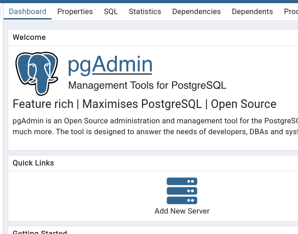Viewport: 298px width, 234px height.
Task: Click the Add New Server text link
Action: [182, 211]
